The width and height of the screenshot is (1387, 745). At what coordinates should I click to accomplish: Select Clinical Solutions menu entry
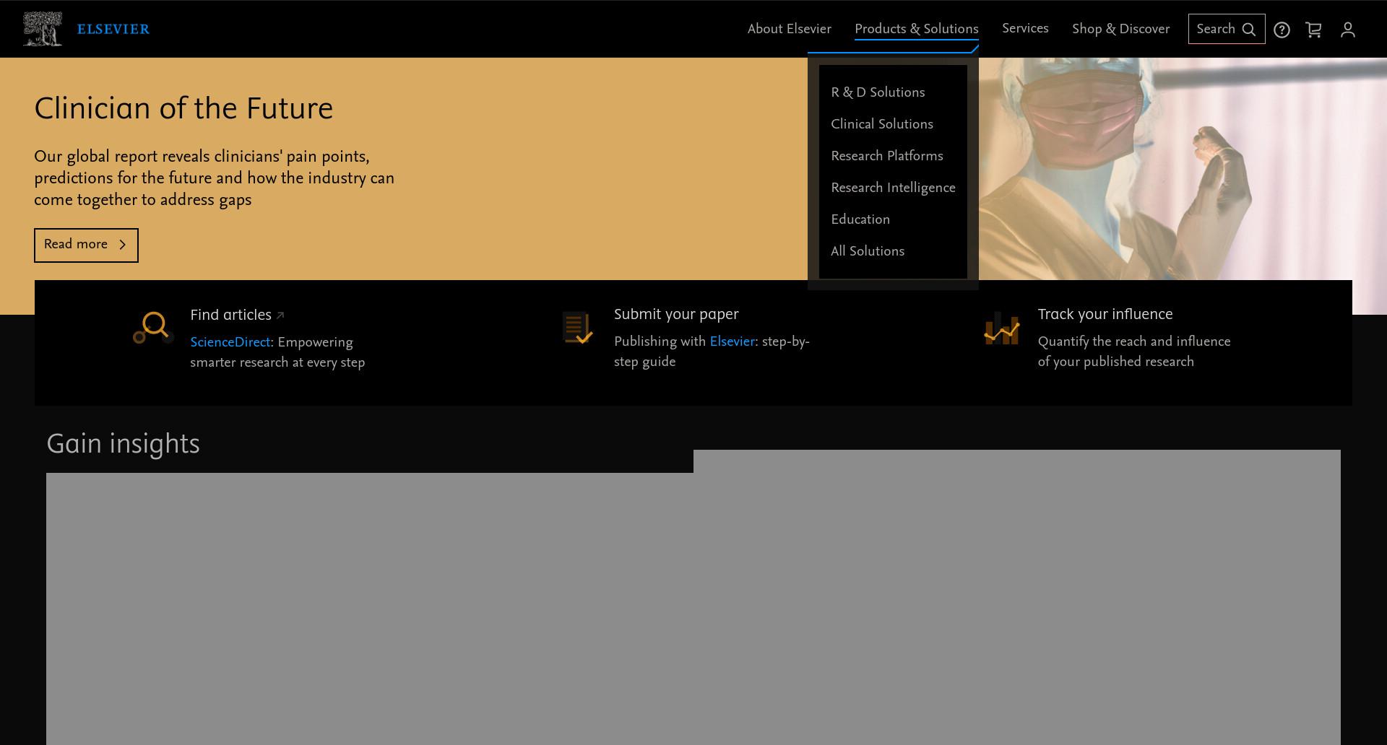882,124
